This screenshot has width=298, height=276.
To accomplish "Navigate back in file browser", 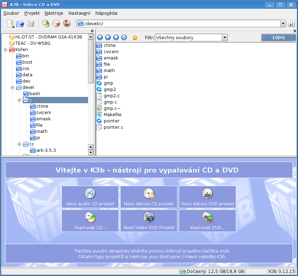I will point(108,37).
